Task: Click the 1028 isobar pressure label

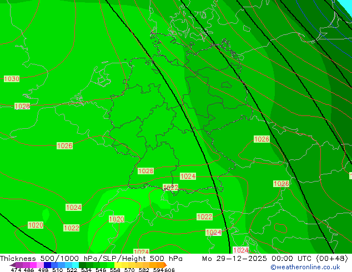Action: point(22,106)
